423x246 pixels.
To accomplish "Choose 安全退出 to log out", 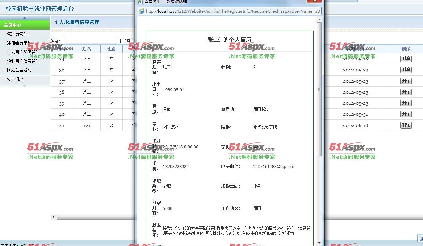I will click(x=15, y=79).
